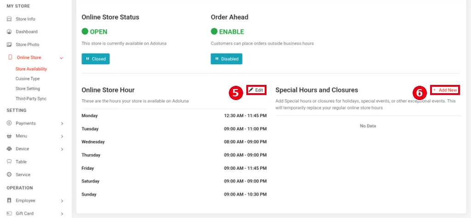Click Wednesday hours 08:00 AM - 09:00 PM
The image size is (471, 218).
pos(245,142)
